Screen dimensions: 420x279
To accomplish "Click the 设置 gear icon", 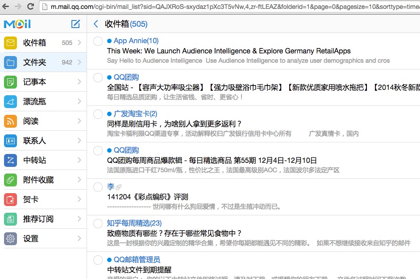I will (10, 239).
